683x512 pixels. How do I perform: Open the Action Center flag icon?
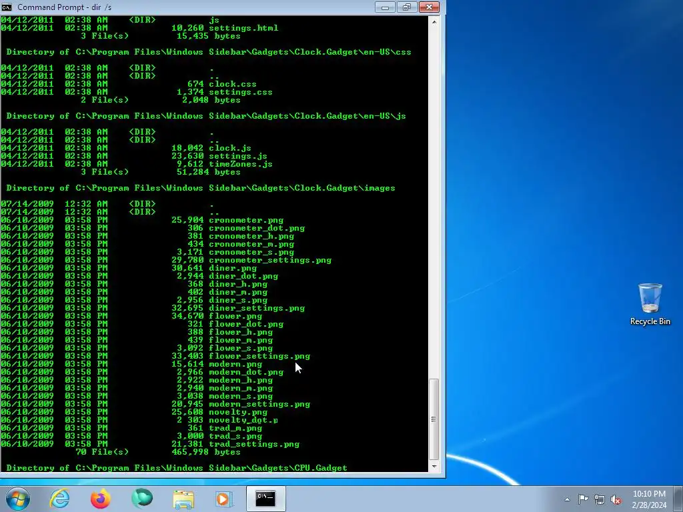click(583, 499)
